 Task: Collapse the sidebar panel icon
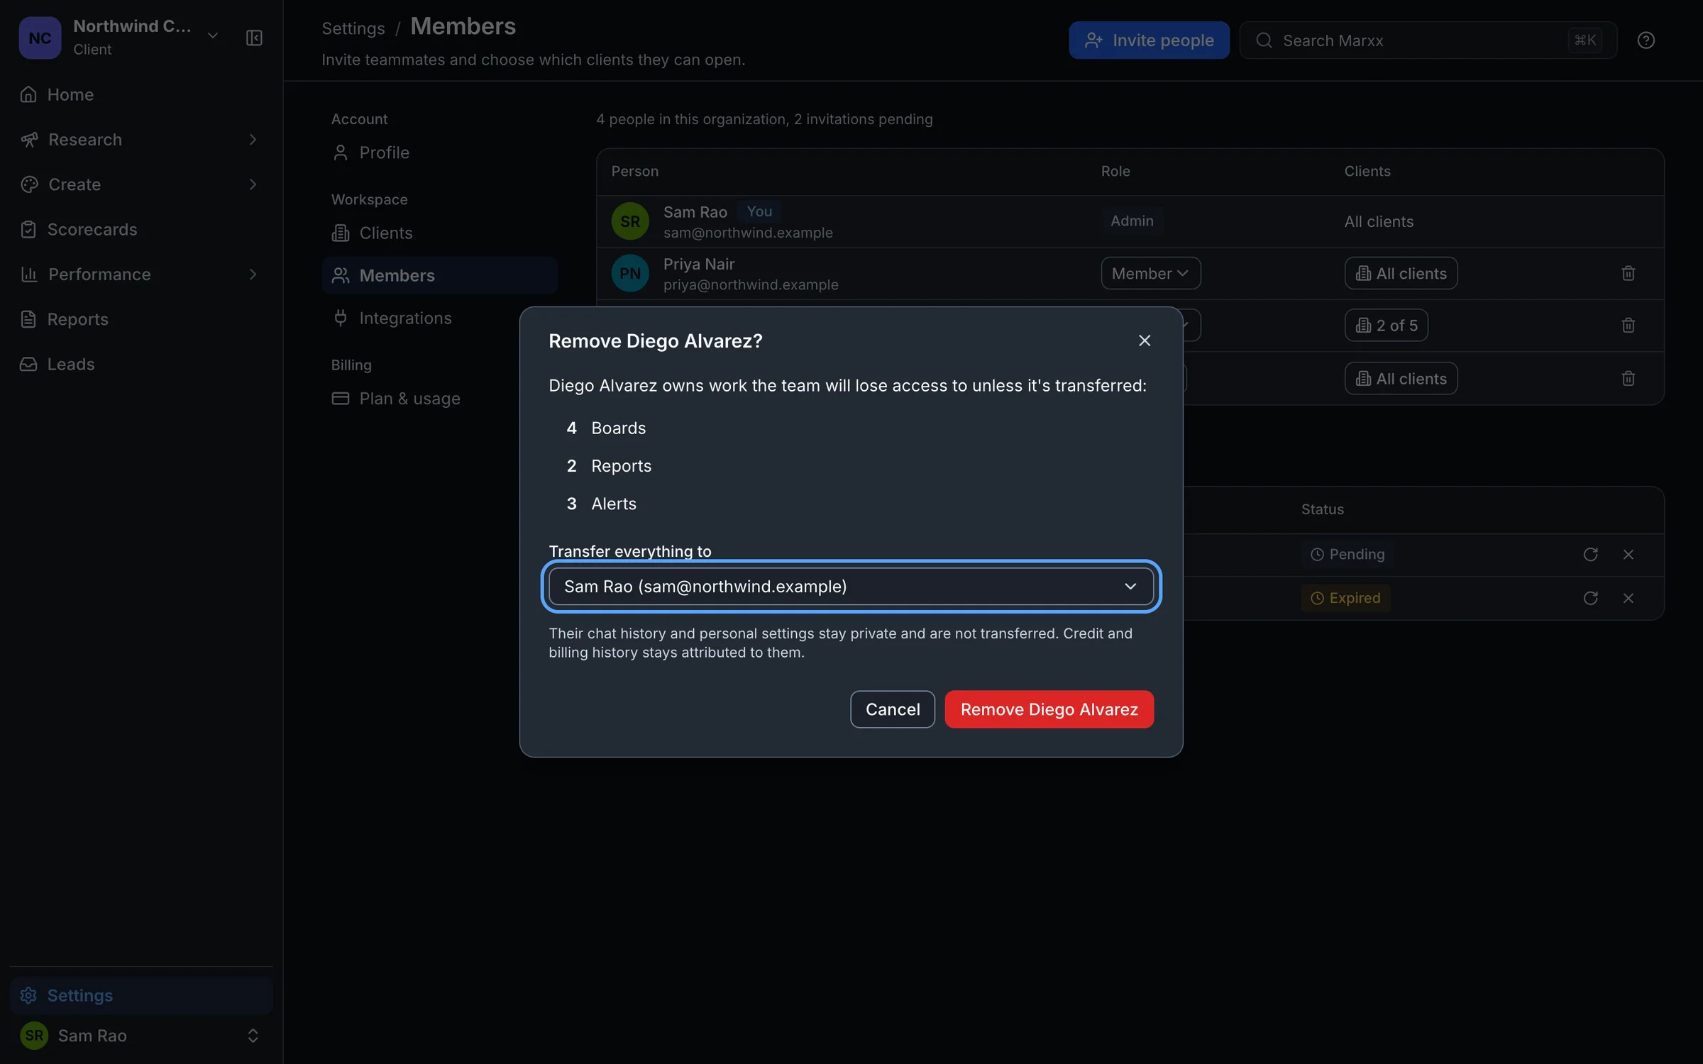tap(254, 38)
